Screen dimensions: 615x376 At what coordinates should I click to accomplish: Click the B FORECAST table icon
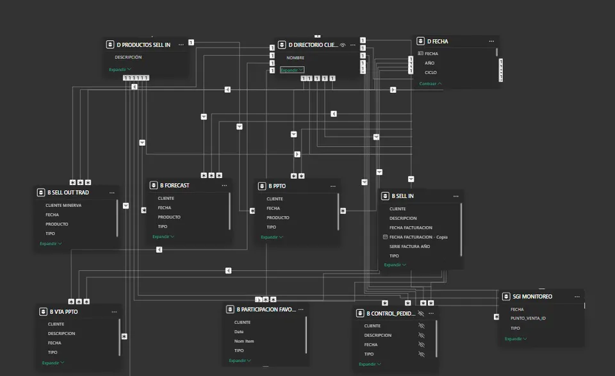pyautogui.click(x=154, y=185)
